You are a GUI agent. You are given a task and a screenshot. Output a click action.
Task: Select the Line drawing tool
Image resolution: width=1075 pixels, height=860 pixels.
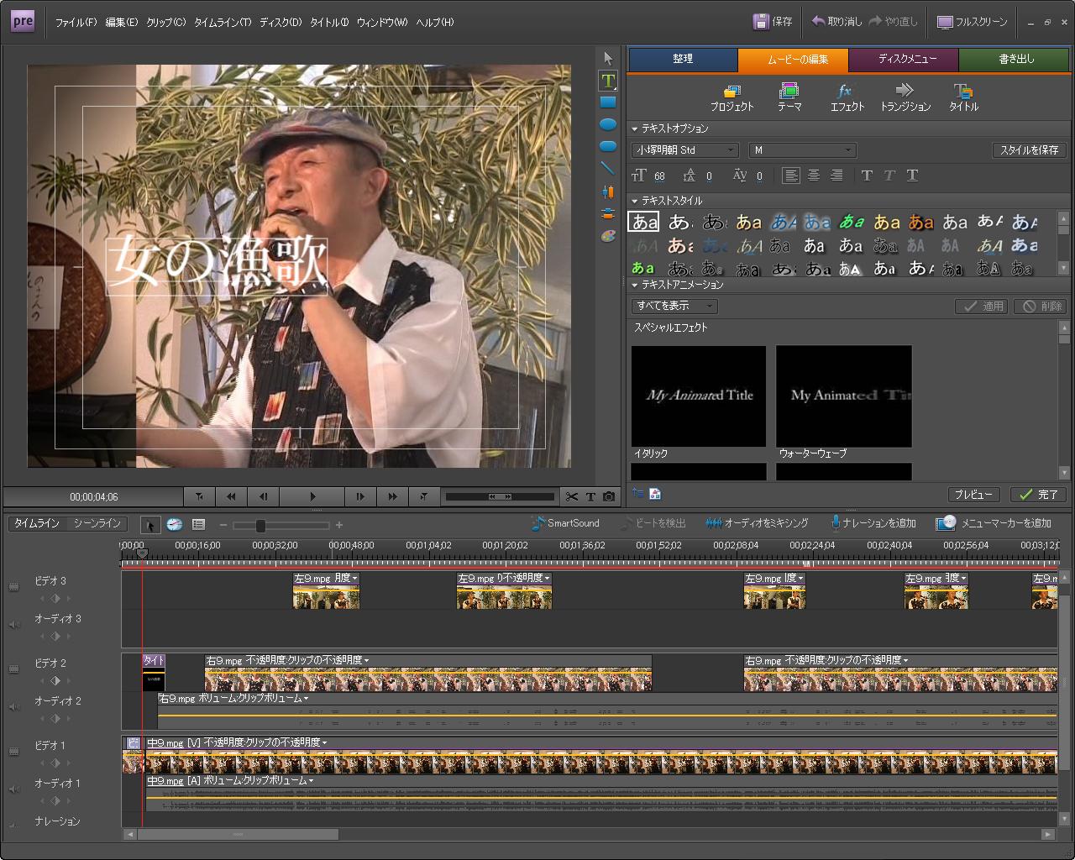pos(608,169)
